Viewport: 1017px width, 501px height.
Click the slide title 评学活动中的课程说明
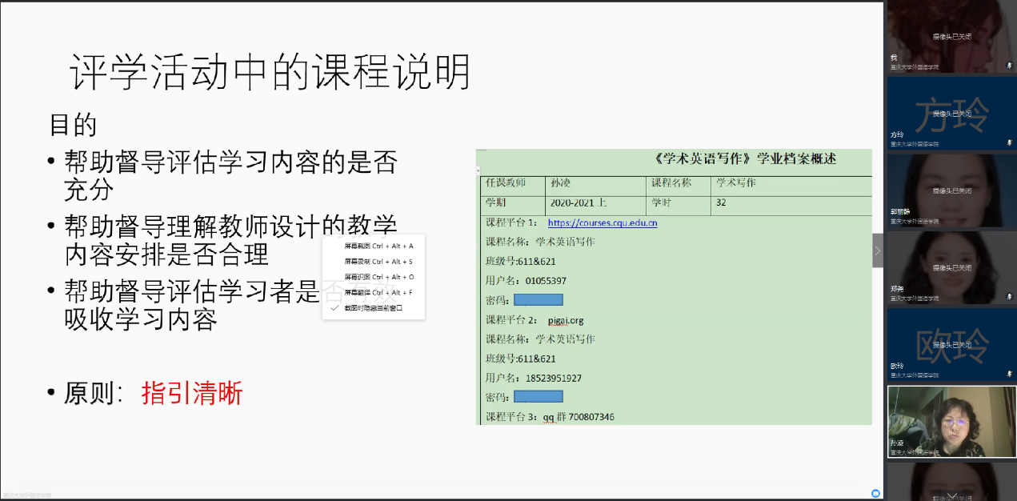coord(270,74)
